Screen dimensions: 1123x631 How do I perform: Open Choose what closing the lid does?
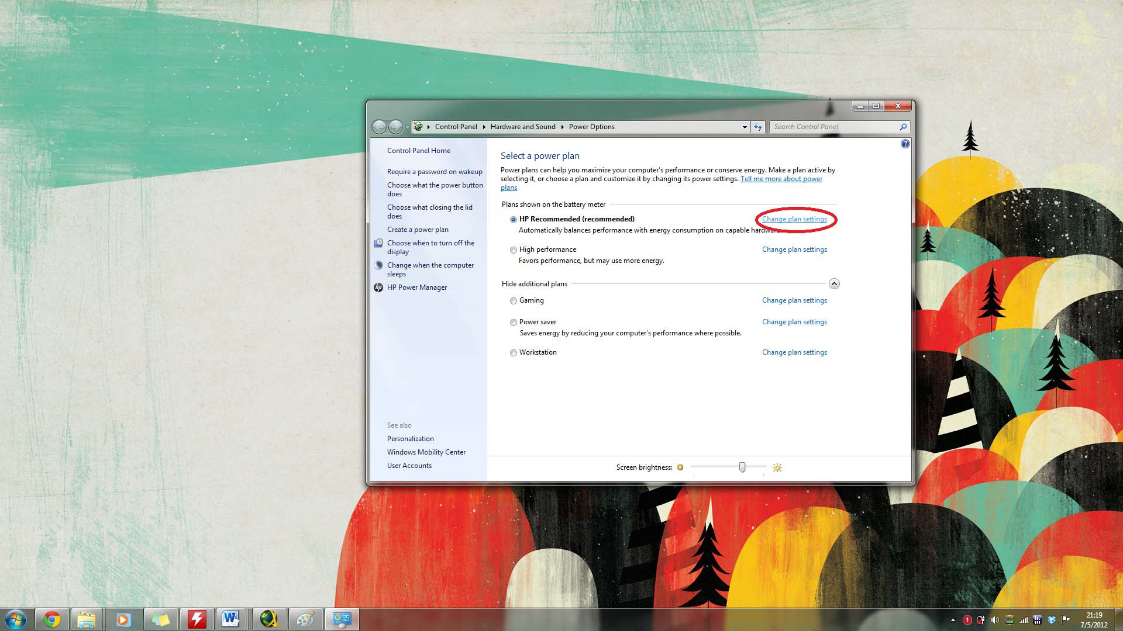429,212
